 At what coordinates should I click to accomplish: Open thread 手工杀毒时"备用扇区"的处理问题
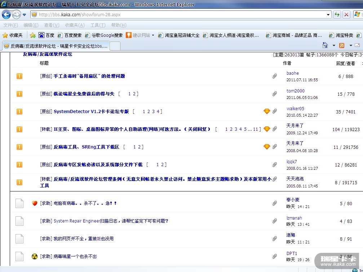click(x=89, y=76)
